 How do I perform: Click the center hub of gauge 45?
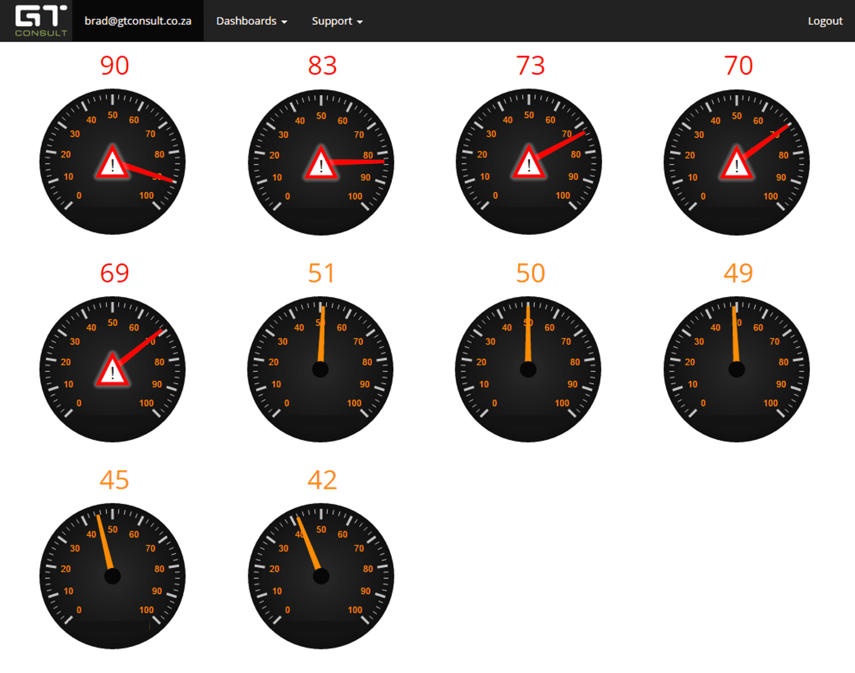(112, 576)
